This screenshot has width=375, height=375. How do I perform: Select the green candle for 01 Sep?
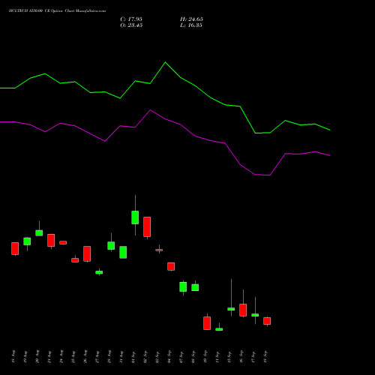click(135, 217)
